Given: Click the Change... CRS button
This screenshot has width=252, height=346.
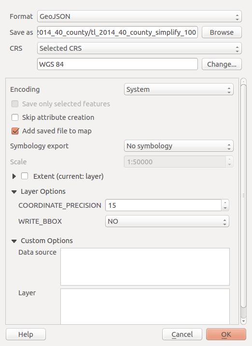Looking at the screenshot, I should (222, 64).
